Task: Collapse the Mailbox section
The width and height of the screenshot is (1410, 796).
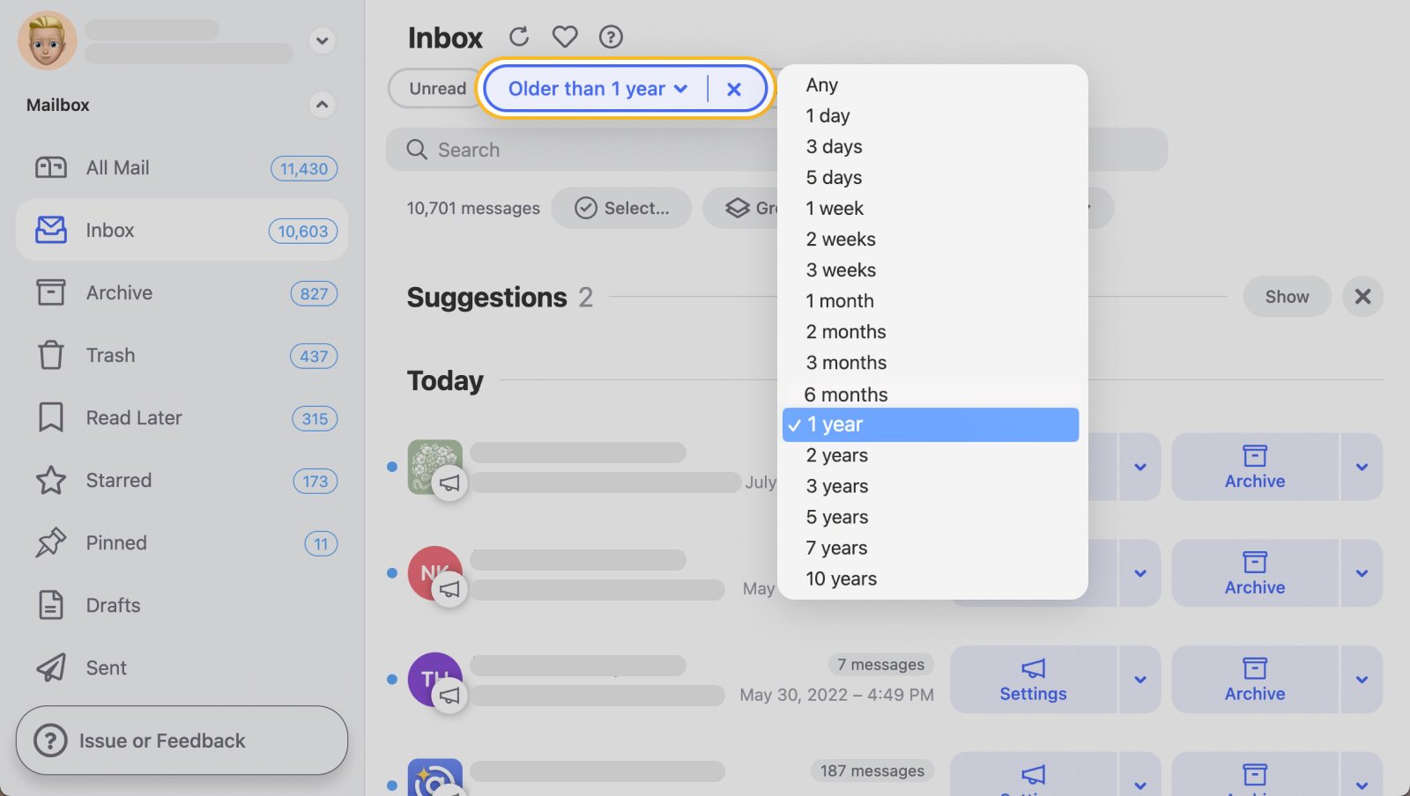Action: pyautogui.click(x=323, y=105)
